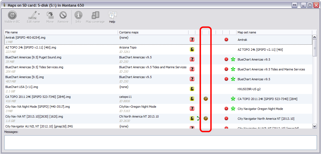The height and width of the screenshot is (154, 321).
Task: Click the Move toolbar icon
Action: point(50,15)
